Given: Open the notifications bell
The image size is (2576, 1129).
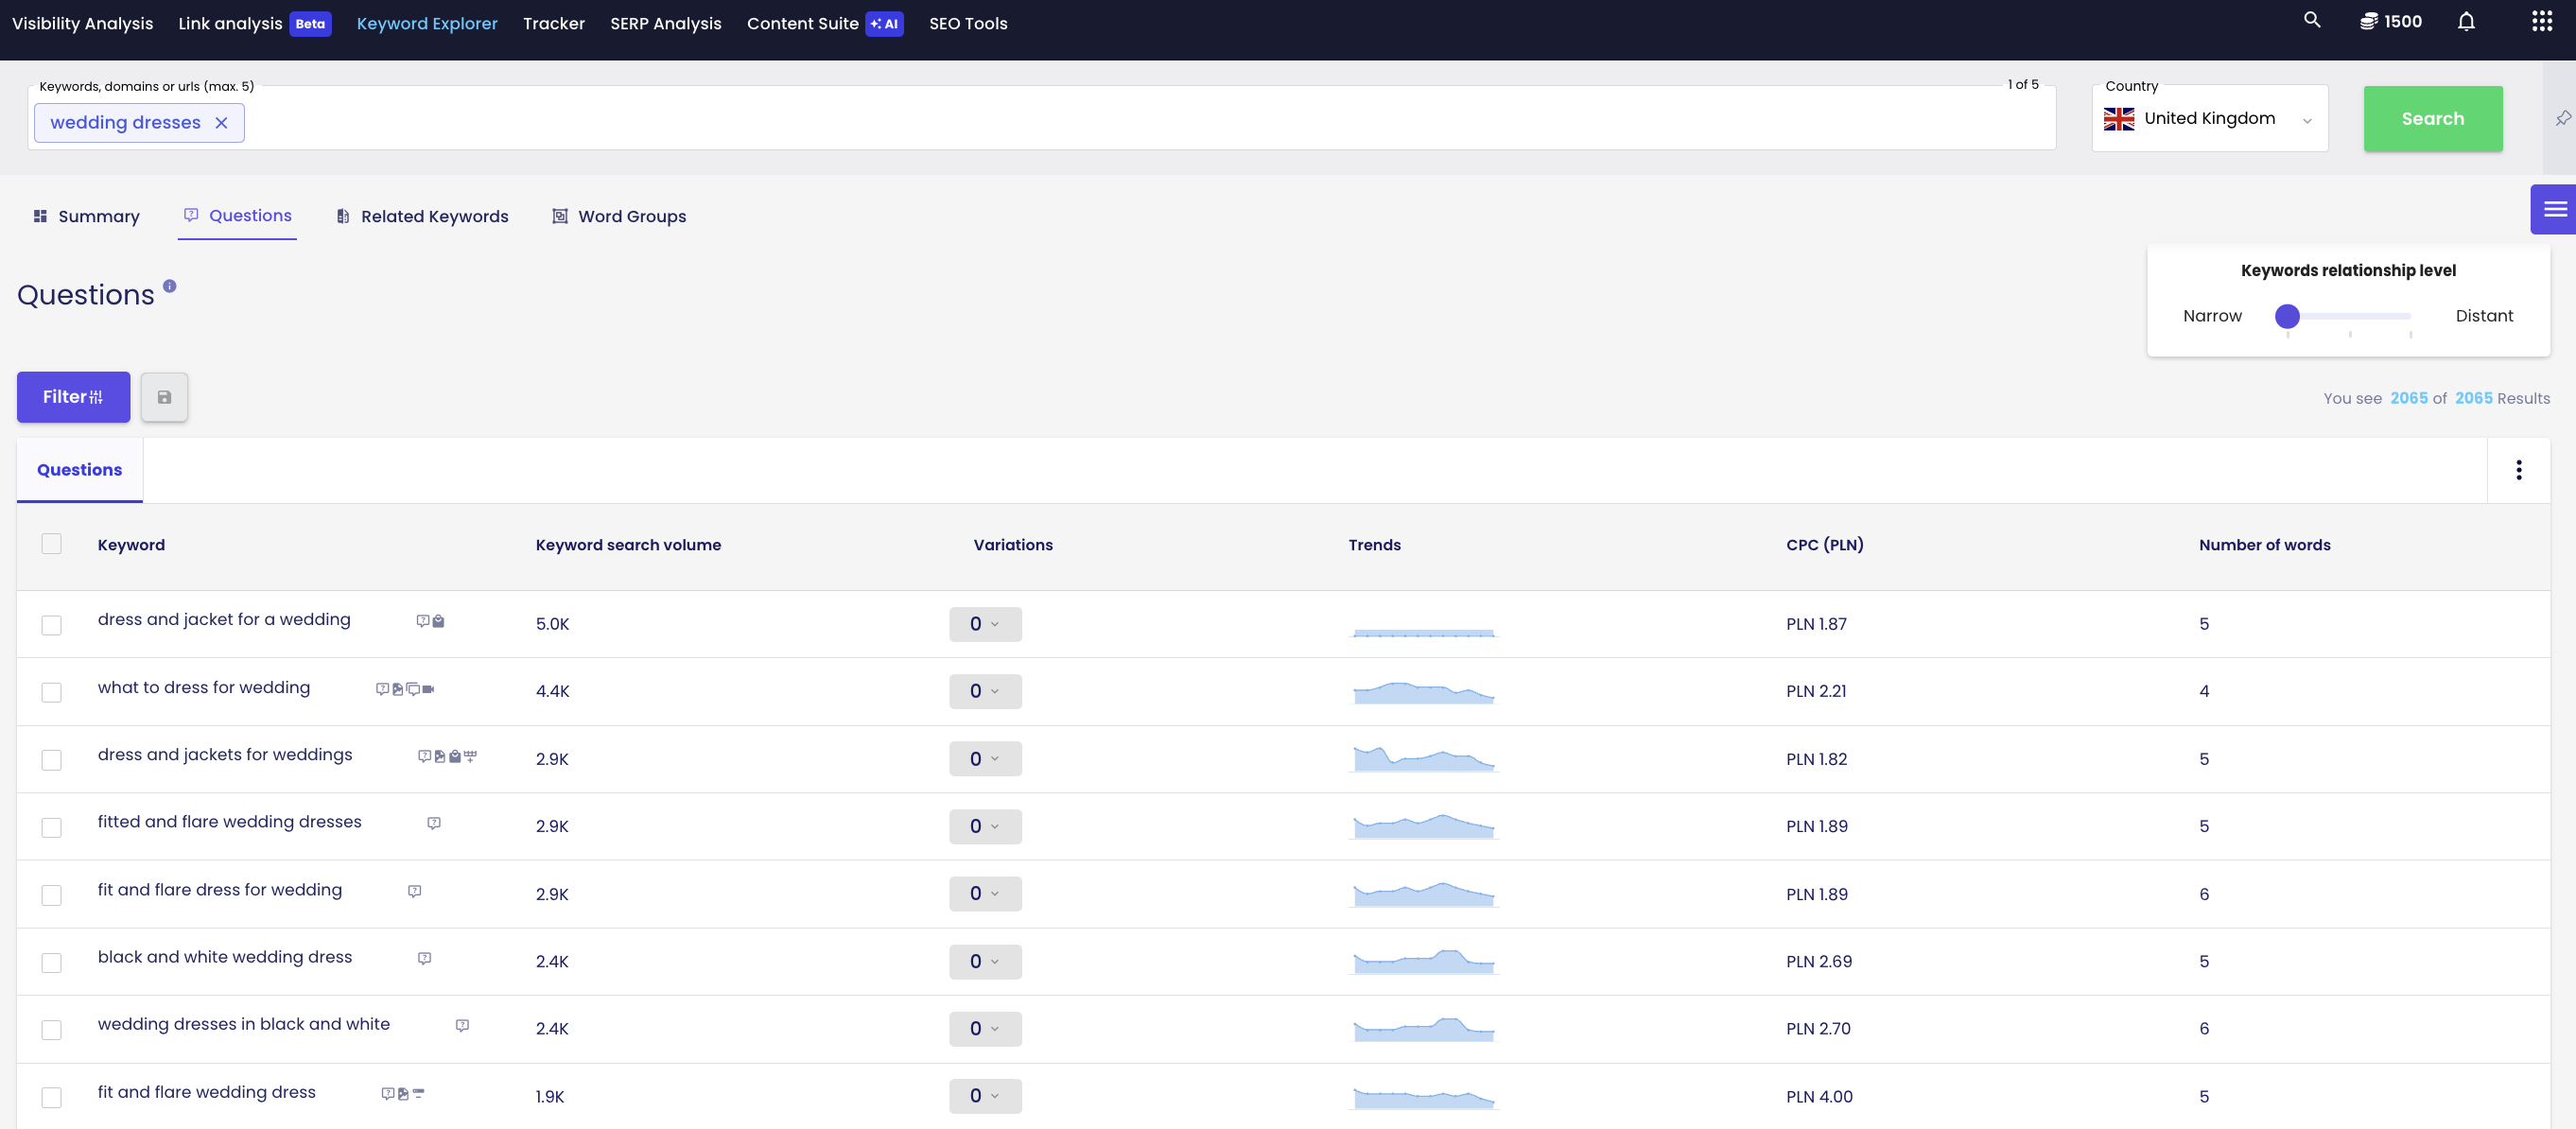Looking at the screenshot, I should click(x=2466, y=22).
